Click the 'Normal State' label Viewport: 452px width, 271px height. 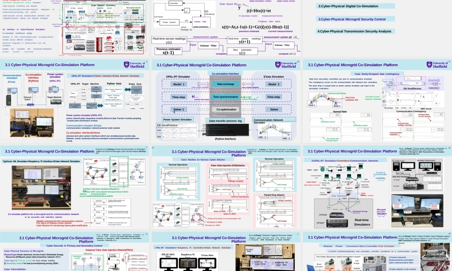pyautogui.click(x=340, y=112)
